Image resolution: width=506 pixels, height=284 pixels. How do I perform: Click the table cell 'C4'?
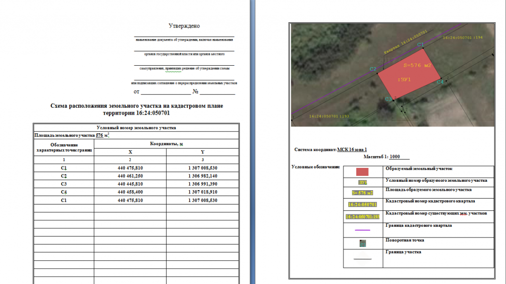click(64, 192)
